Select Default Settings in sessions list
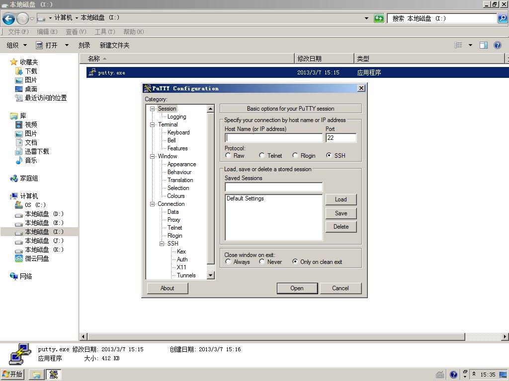The height and width of the screenshot is (381, 509). (245, 198)
